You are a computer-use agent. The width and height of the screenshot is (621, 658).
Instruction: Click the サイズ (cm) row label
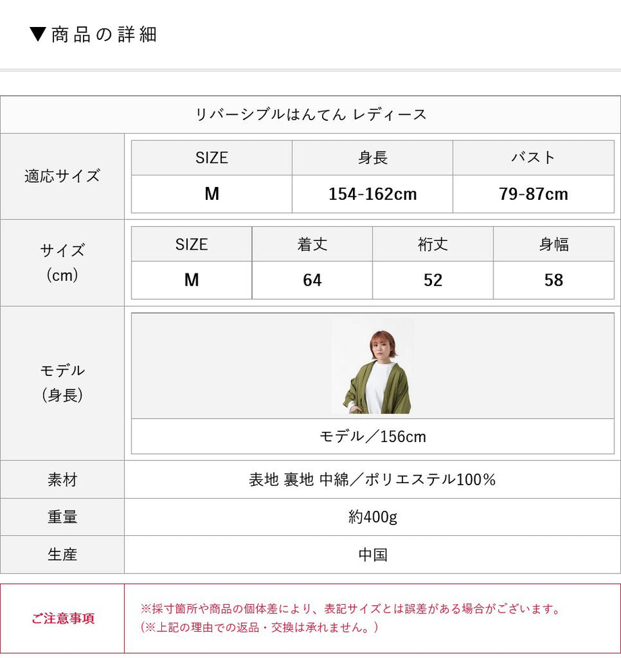62,263
